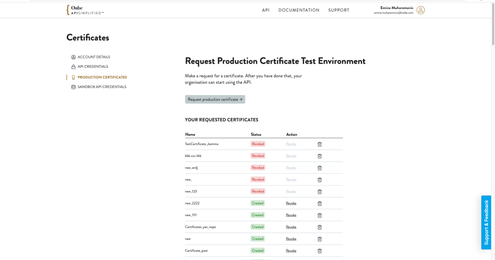Open the Support & Feedback side tab
Image resolution: width=495 pixels, height=260 pixels.
(x=486, y=222)
